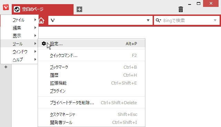Click the gear icon next to 設定
Screen dimensions: 221x127
44,43
